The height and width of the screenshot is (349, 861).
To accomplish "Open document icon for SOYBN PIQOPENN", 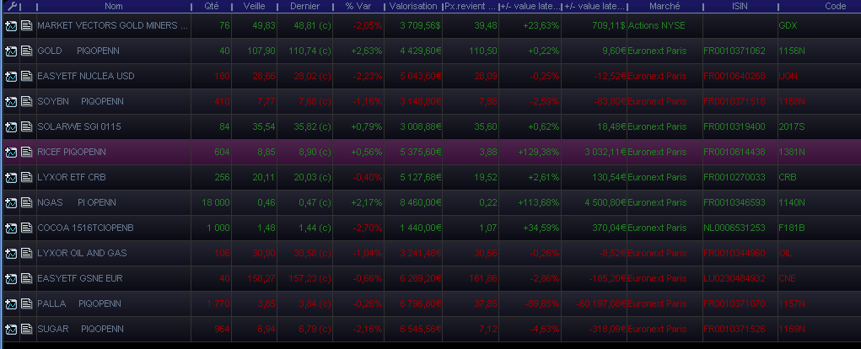I will (26, 101).
